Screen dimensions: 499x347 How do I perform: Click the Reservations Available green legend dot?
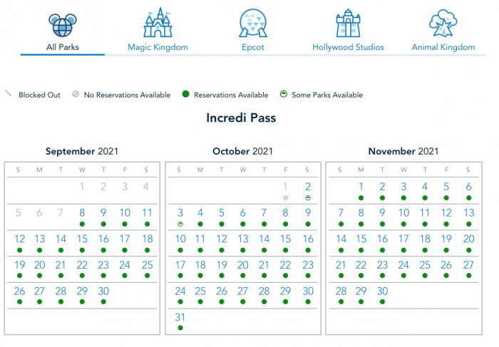pos(185,95)
